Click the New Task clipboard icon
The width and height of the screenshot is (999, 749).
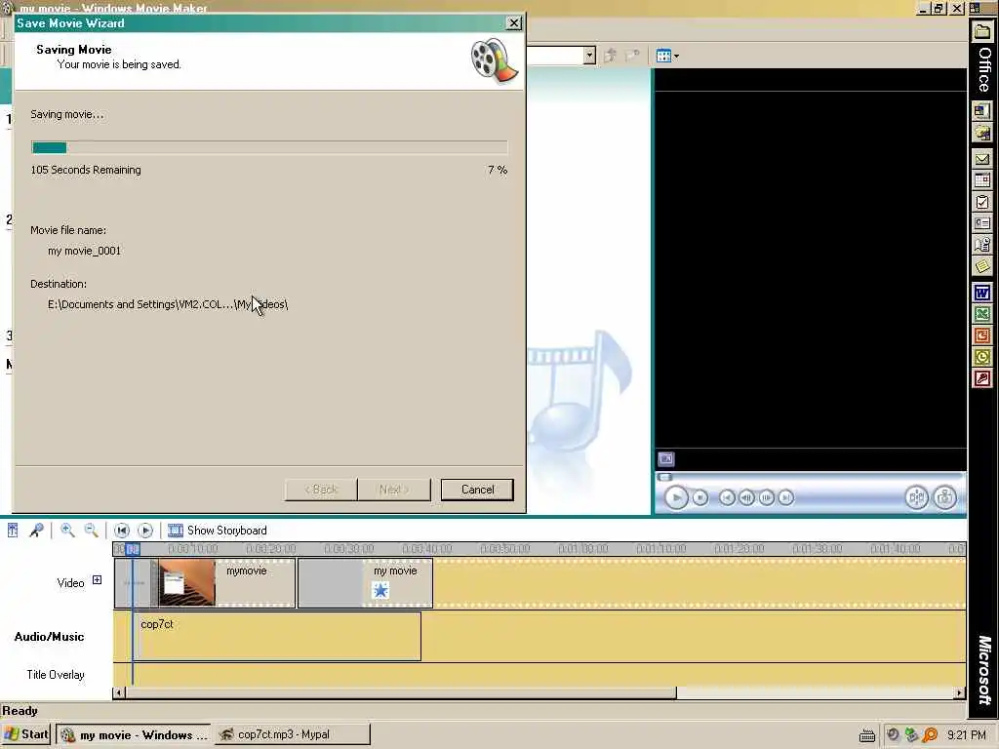982,203
